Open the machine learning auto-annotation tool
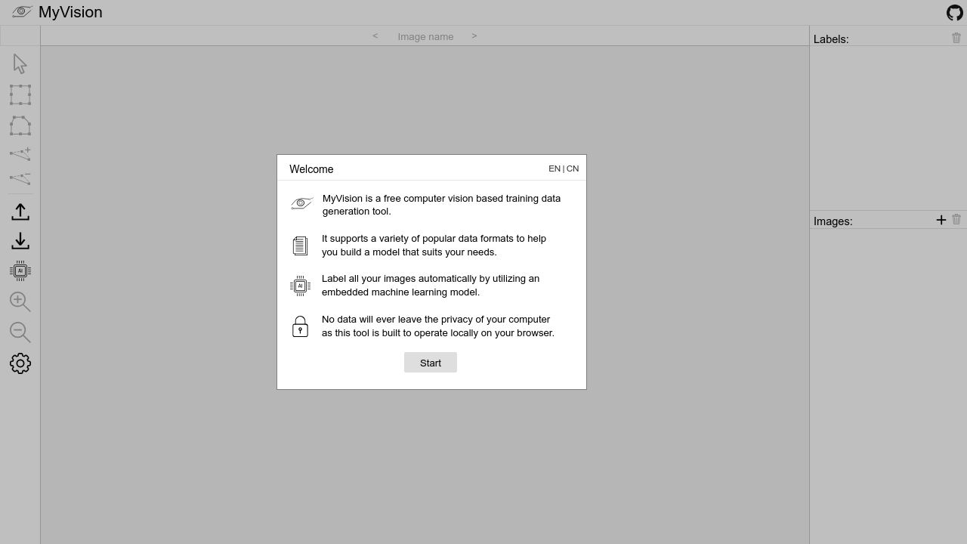Image resolution: width=967 pixels, height=544 pixels. point(20,270)
